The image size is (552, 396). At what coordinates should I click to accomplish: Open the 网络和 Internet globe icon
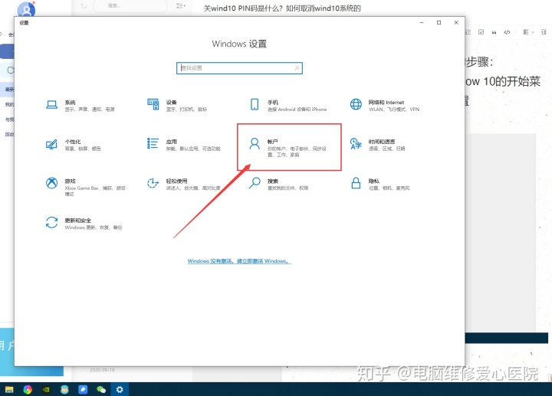click(356, 104)
